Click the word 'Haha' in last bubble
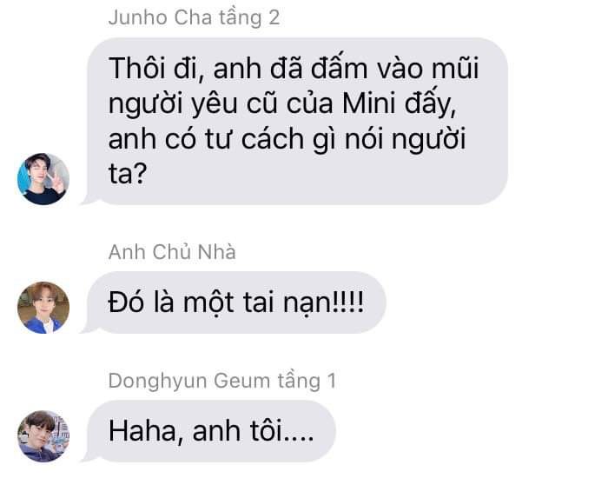This screenshot has width=608, height=485. (x=142, y=431)
